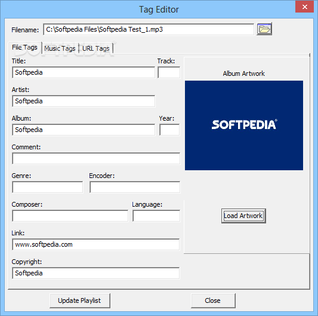The image size is (318, 316).
Task: Click the Encoder text field
Action: [135, 187]
